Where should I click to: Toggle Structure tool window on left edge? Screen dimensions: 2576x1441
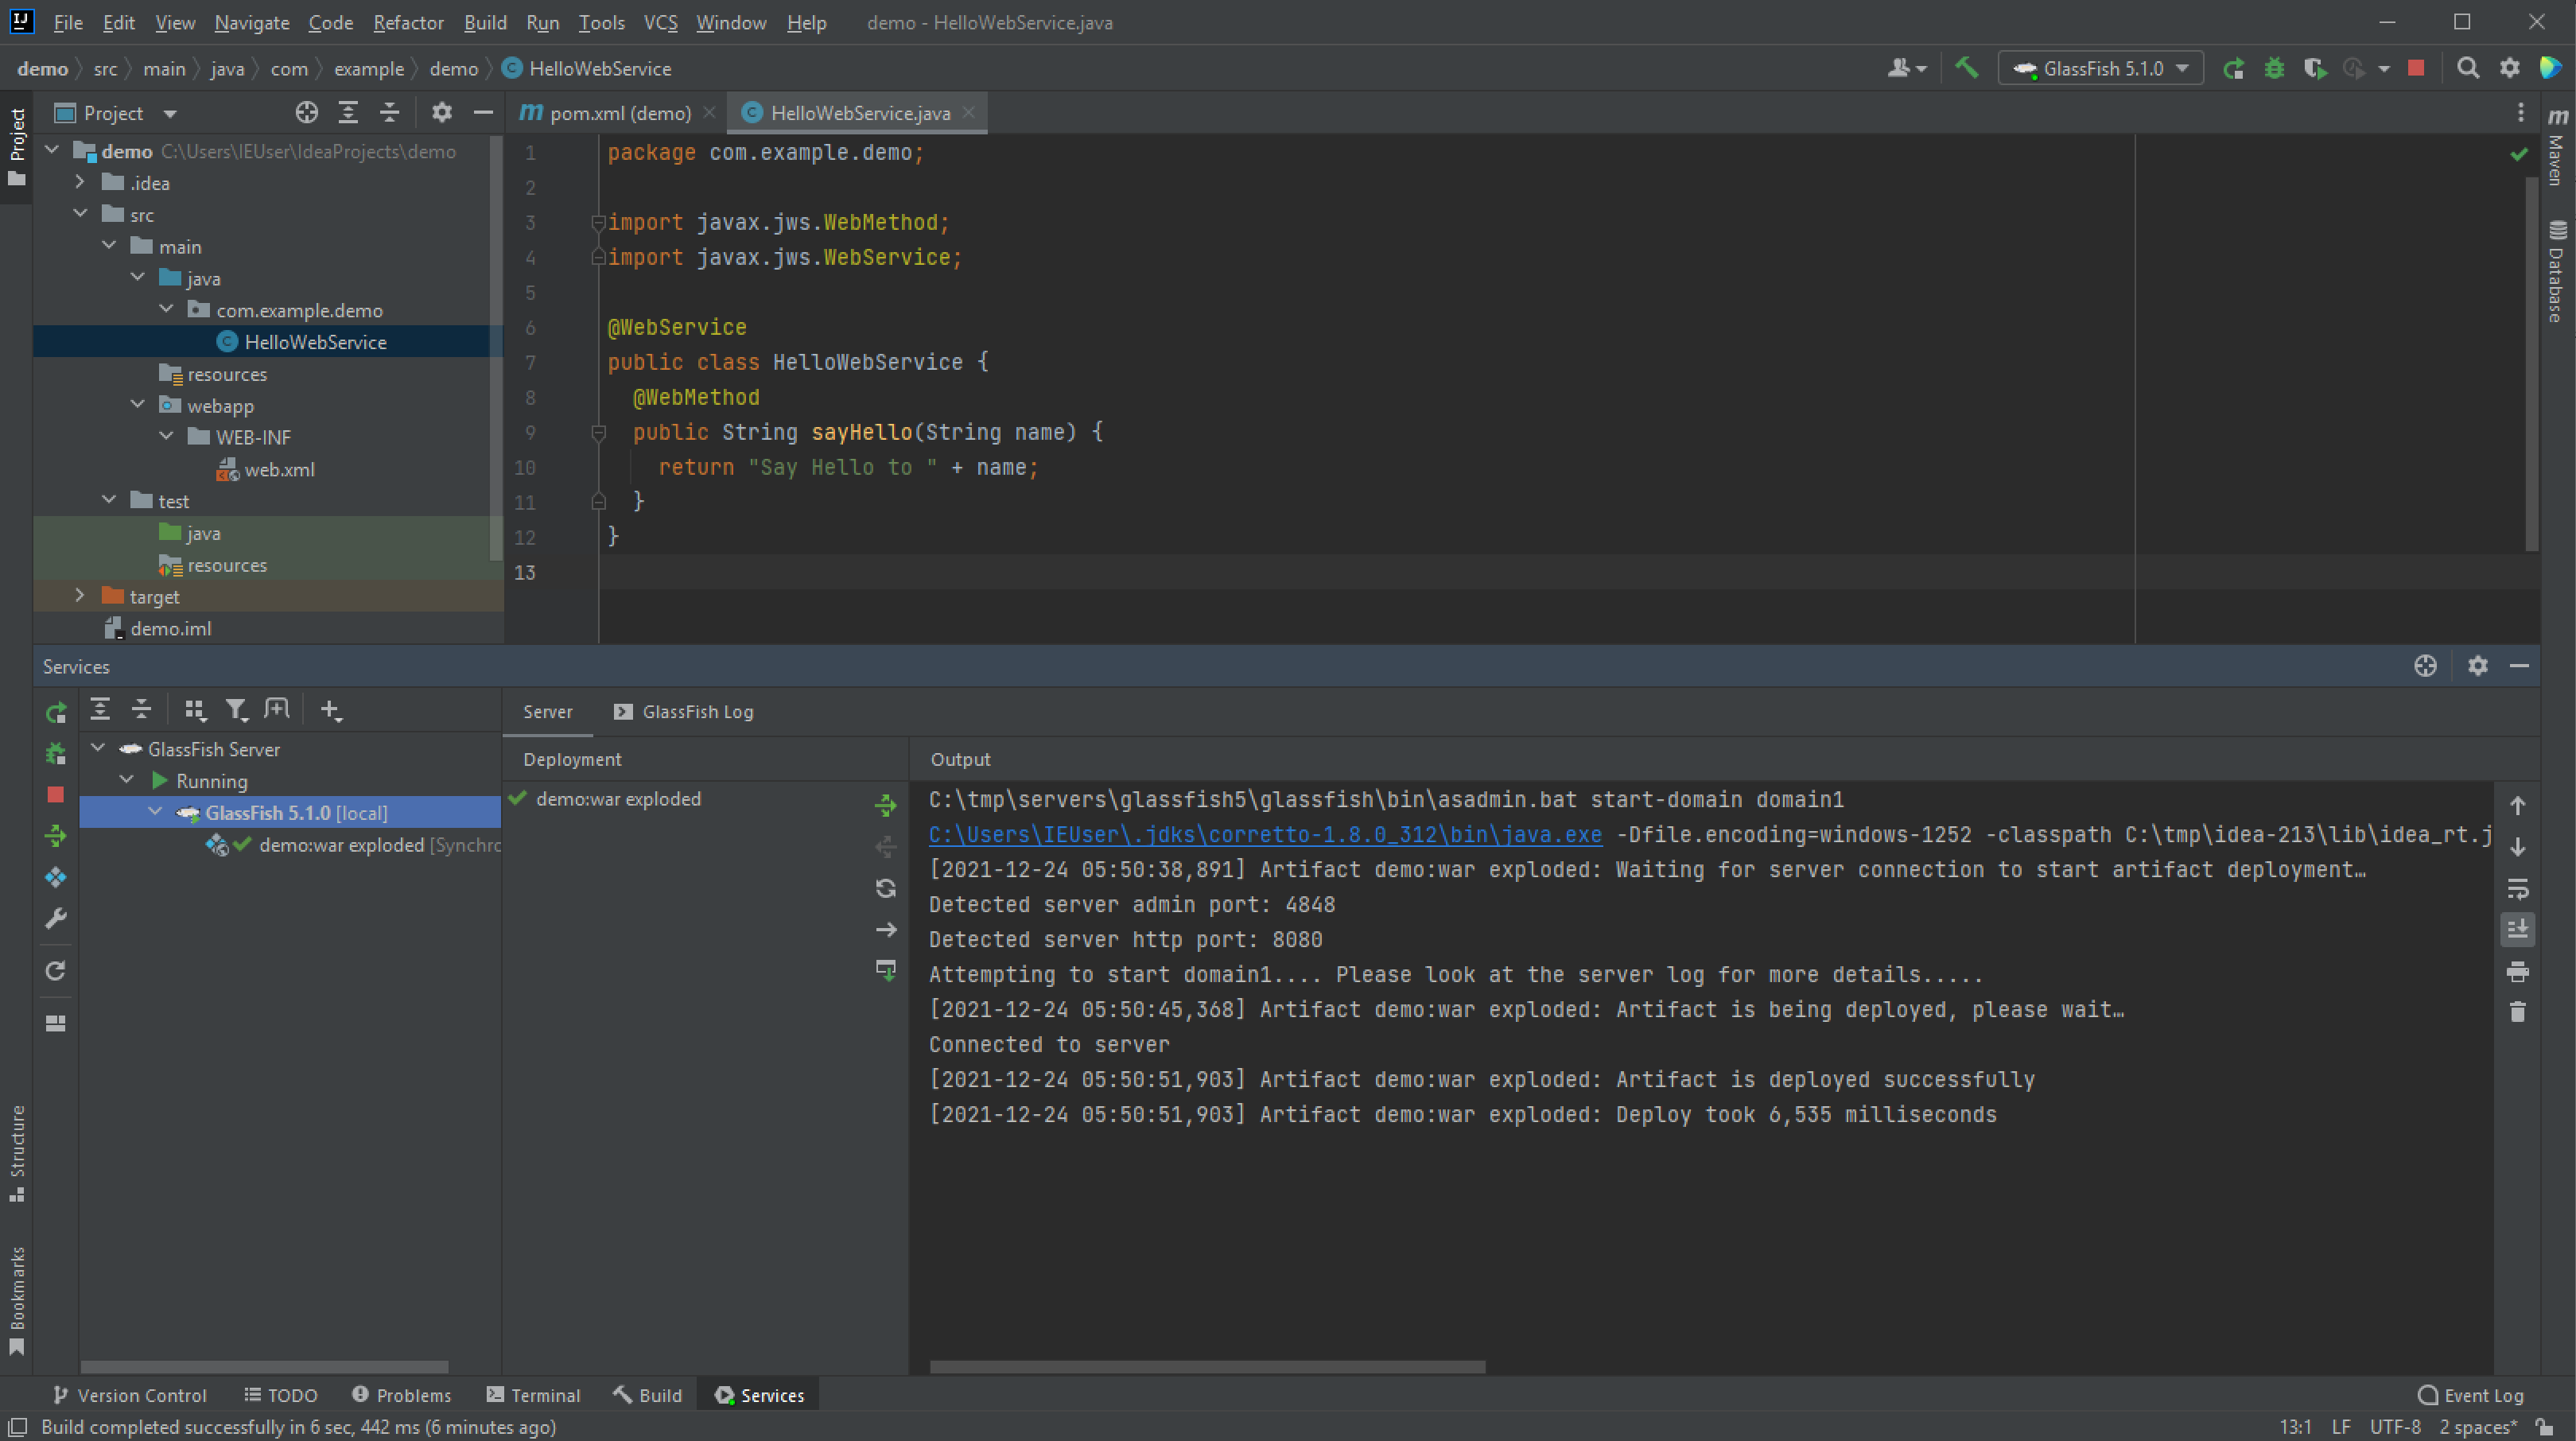[x=17, y=1153]
